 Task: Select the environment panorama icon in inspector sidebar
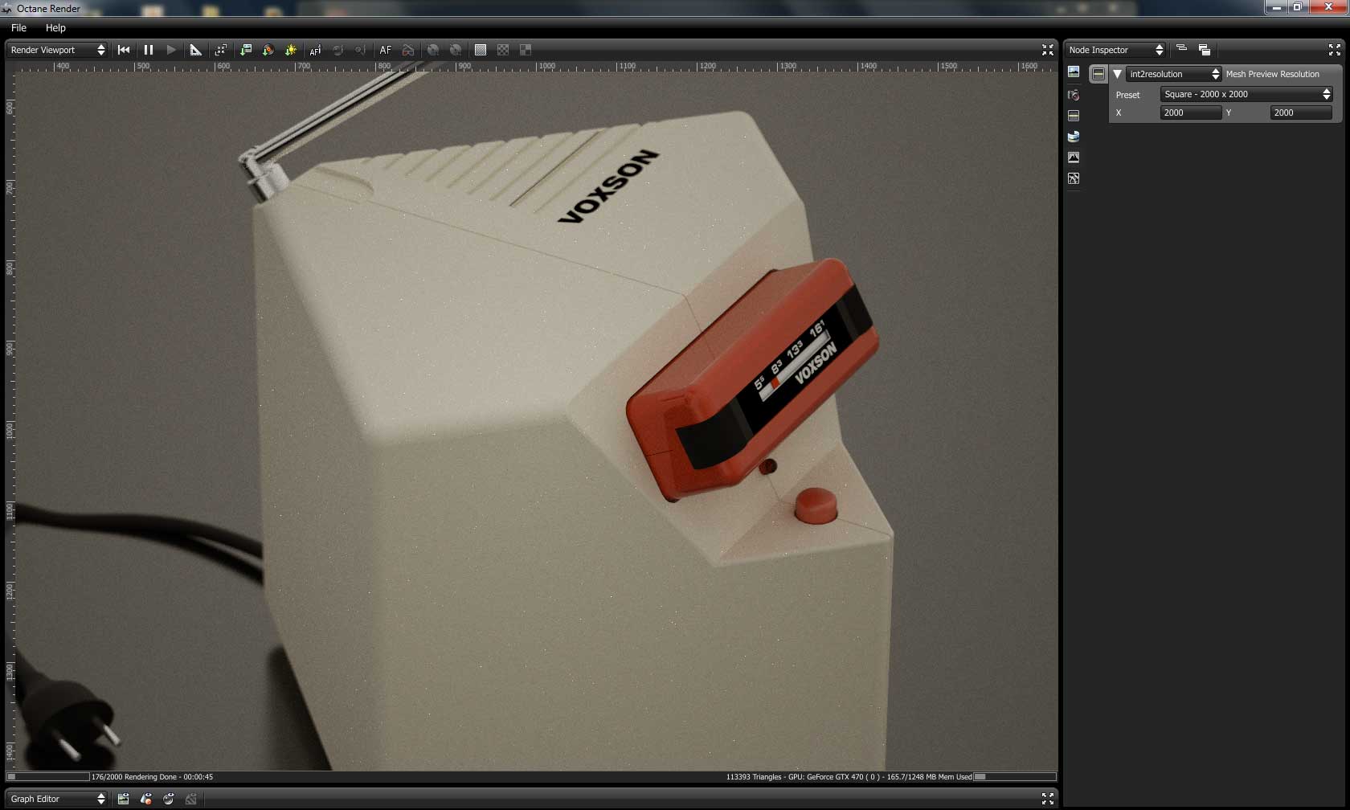tap(1074, 137)
